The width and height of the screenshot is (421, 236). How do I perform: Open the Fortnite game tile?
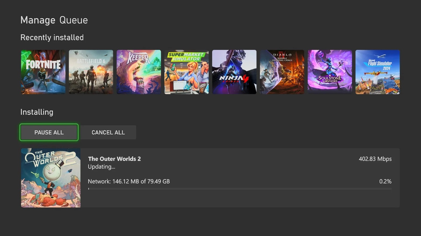tap(43, 72)
